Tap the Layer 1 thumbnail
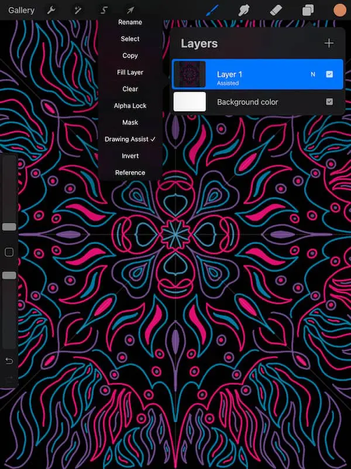Image resolution: width=351 pixels, height=469 pixels. tap(190, 74)
